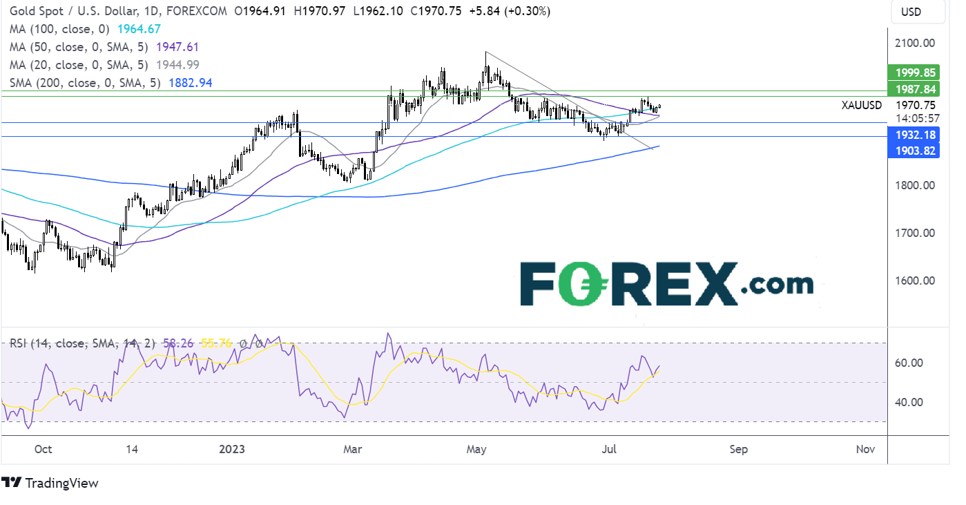966x505 pixels.
Task: Click the blue 1903.82 price label
Action: pyautogui.click(x=914, y=150)
